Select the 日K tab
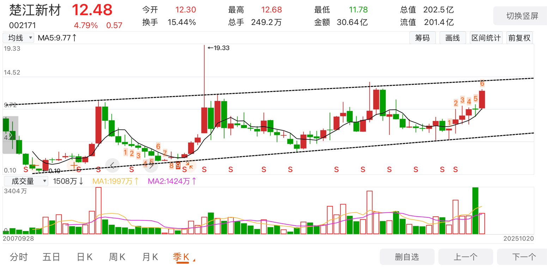Viewport: 547px width, 270px height. pyautogui.click(x=85, y=257)
